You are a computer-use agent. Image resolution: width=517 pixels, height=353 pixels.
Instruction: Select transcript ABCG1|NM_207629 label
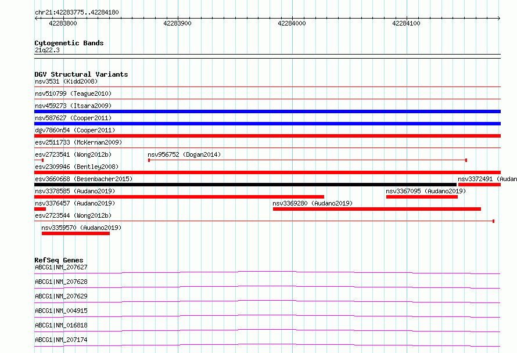click(x=61, y=296)
